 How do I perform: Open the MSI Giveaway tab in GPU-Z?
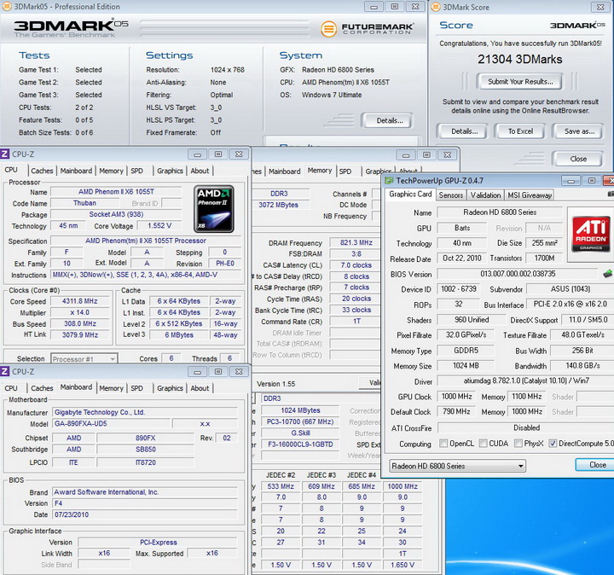530,195
